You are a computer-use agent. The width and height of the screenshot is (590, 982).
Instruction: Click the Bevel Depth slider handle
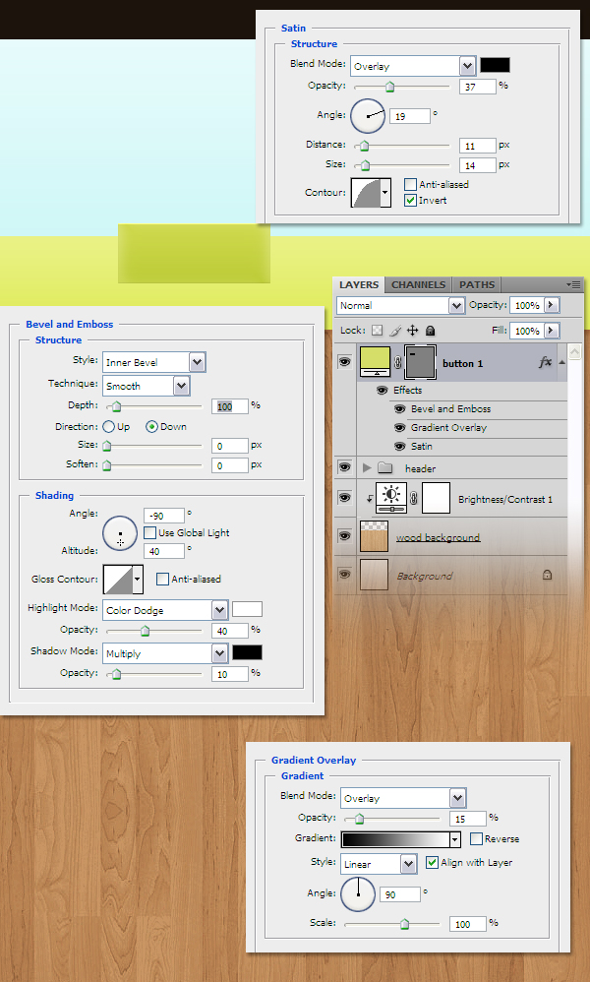(116, 407)
